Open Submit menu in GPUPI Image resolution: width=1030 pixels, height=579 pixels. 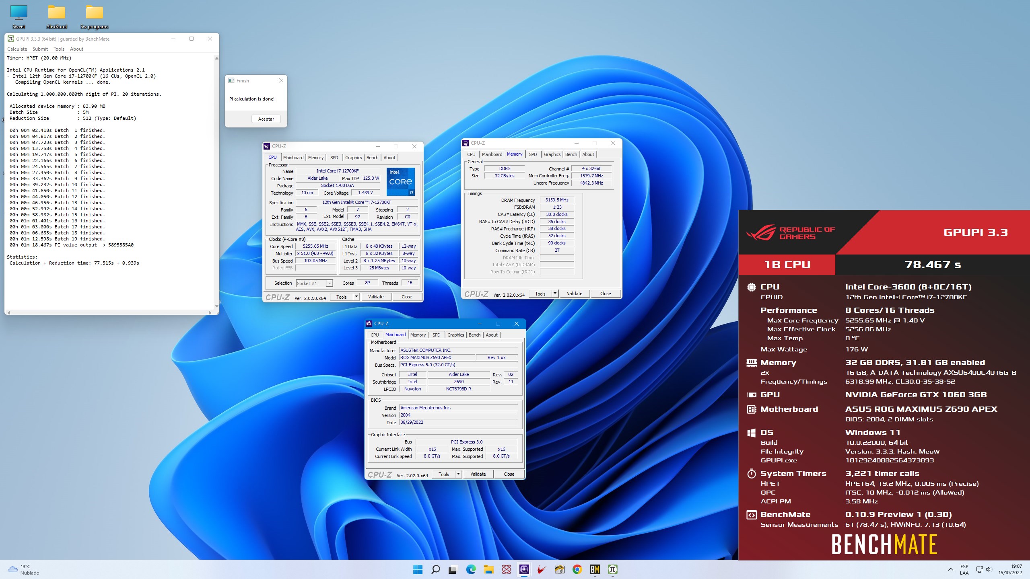pyautogui.click(x=40, y=49)
